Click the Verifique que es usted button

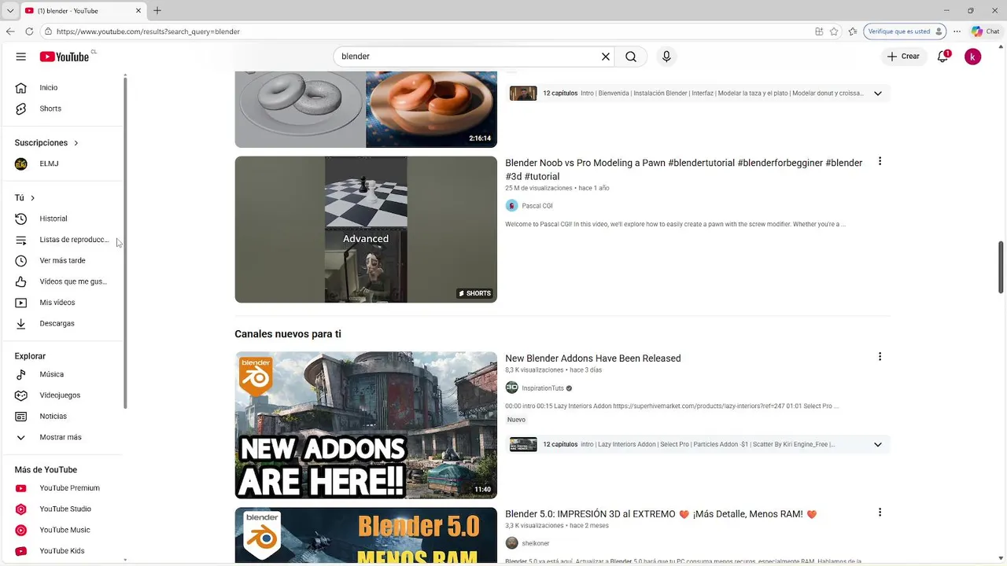point(903,31)
